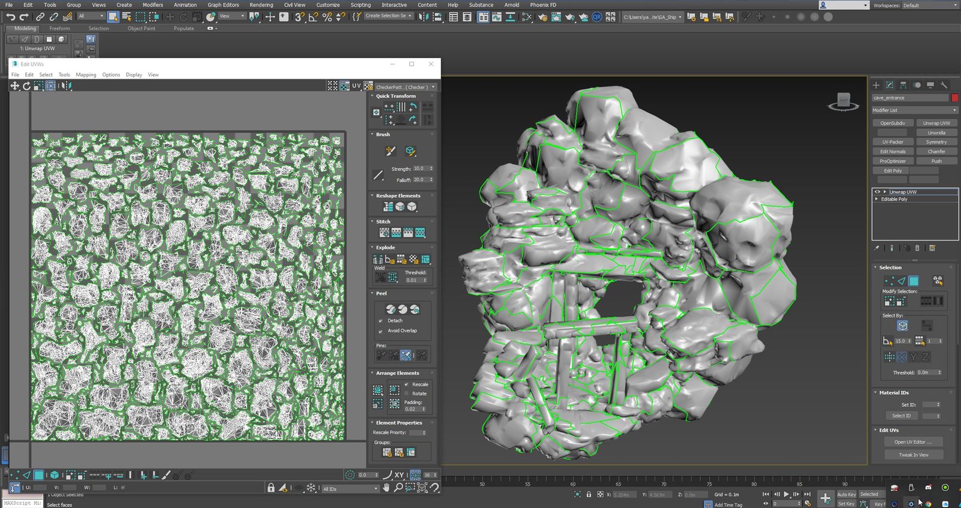Enable the Rotate checkbox in Arrange Elements
The image size is (961, 508).
click(x=407, y=393)
